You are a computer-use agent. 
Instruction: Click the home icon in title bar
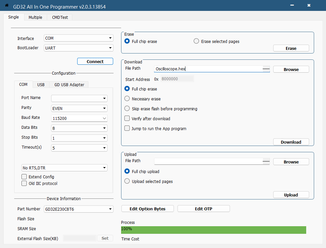pos(7,6)
